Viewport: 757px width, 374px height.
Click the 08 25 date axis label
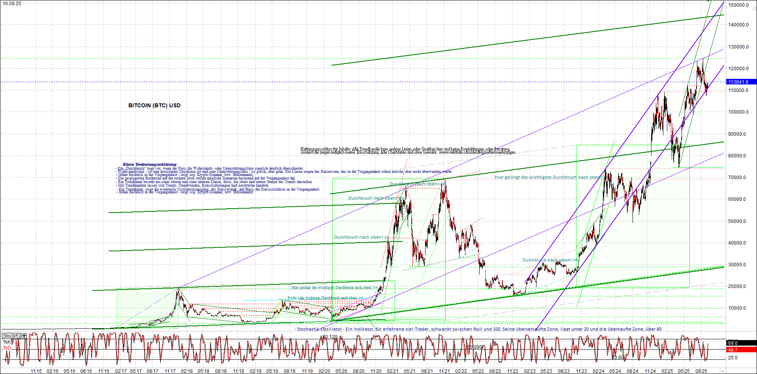[701, 371]
